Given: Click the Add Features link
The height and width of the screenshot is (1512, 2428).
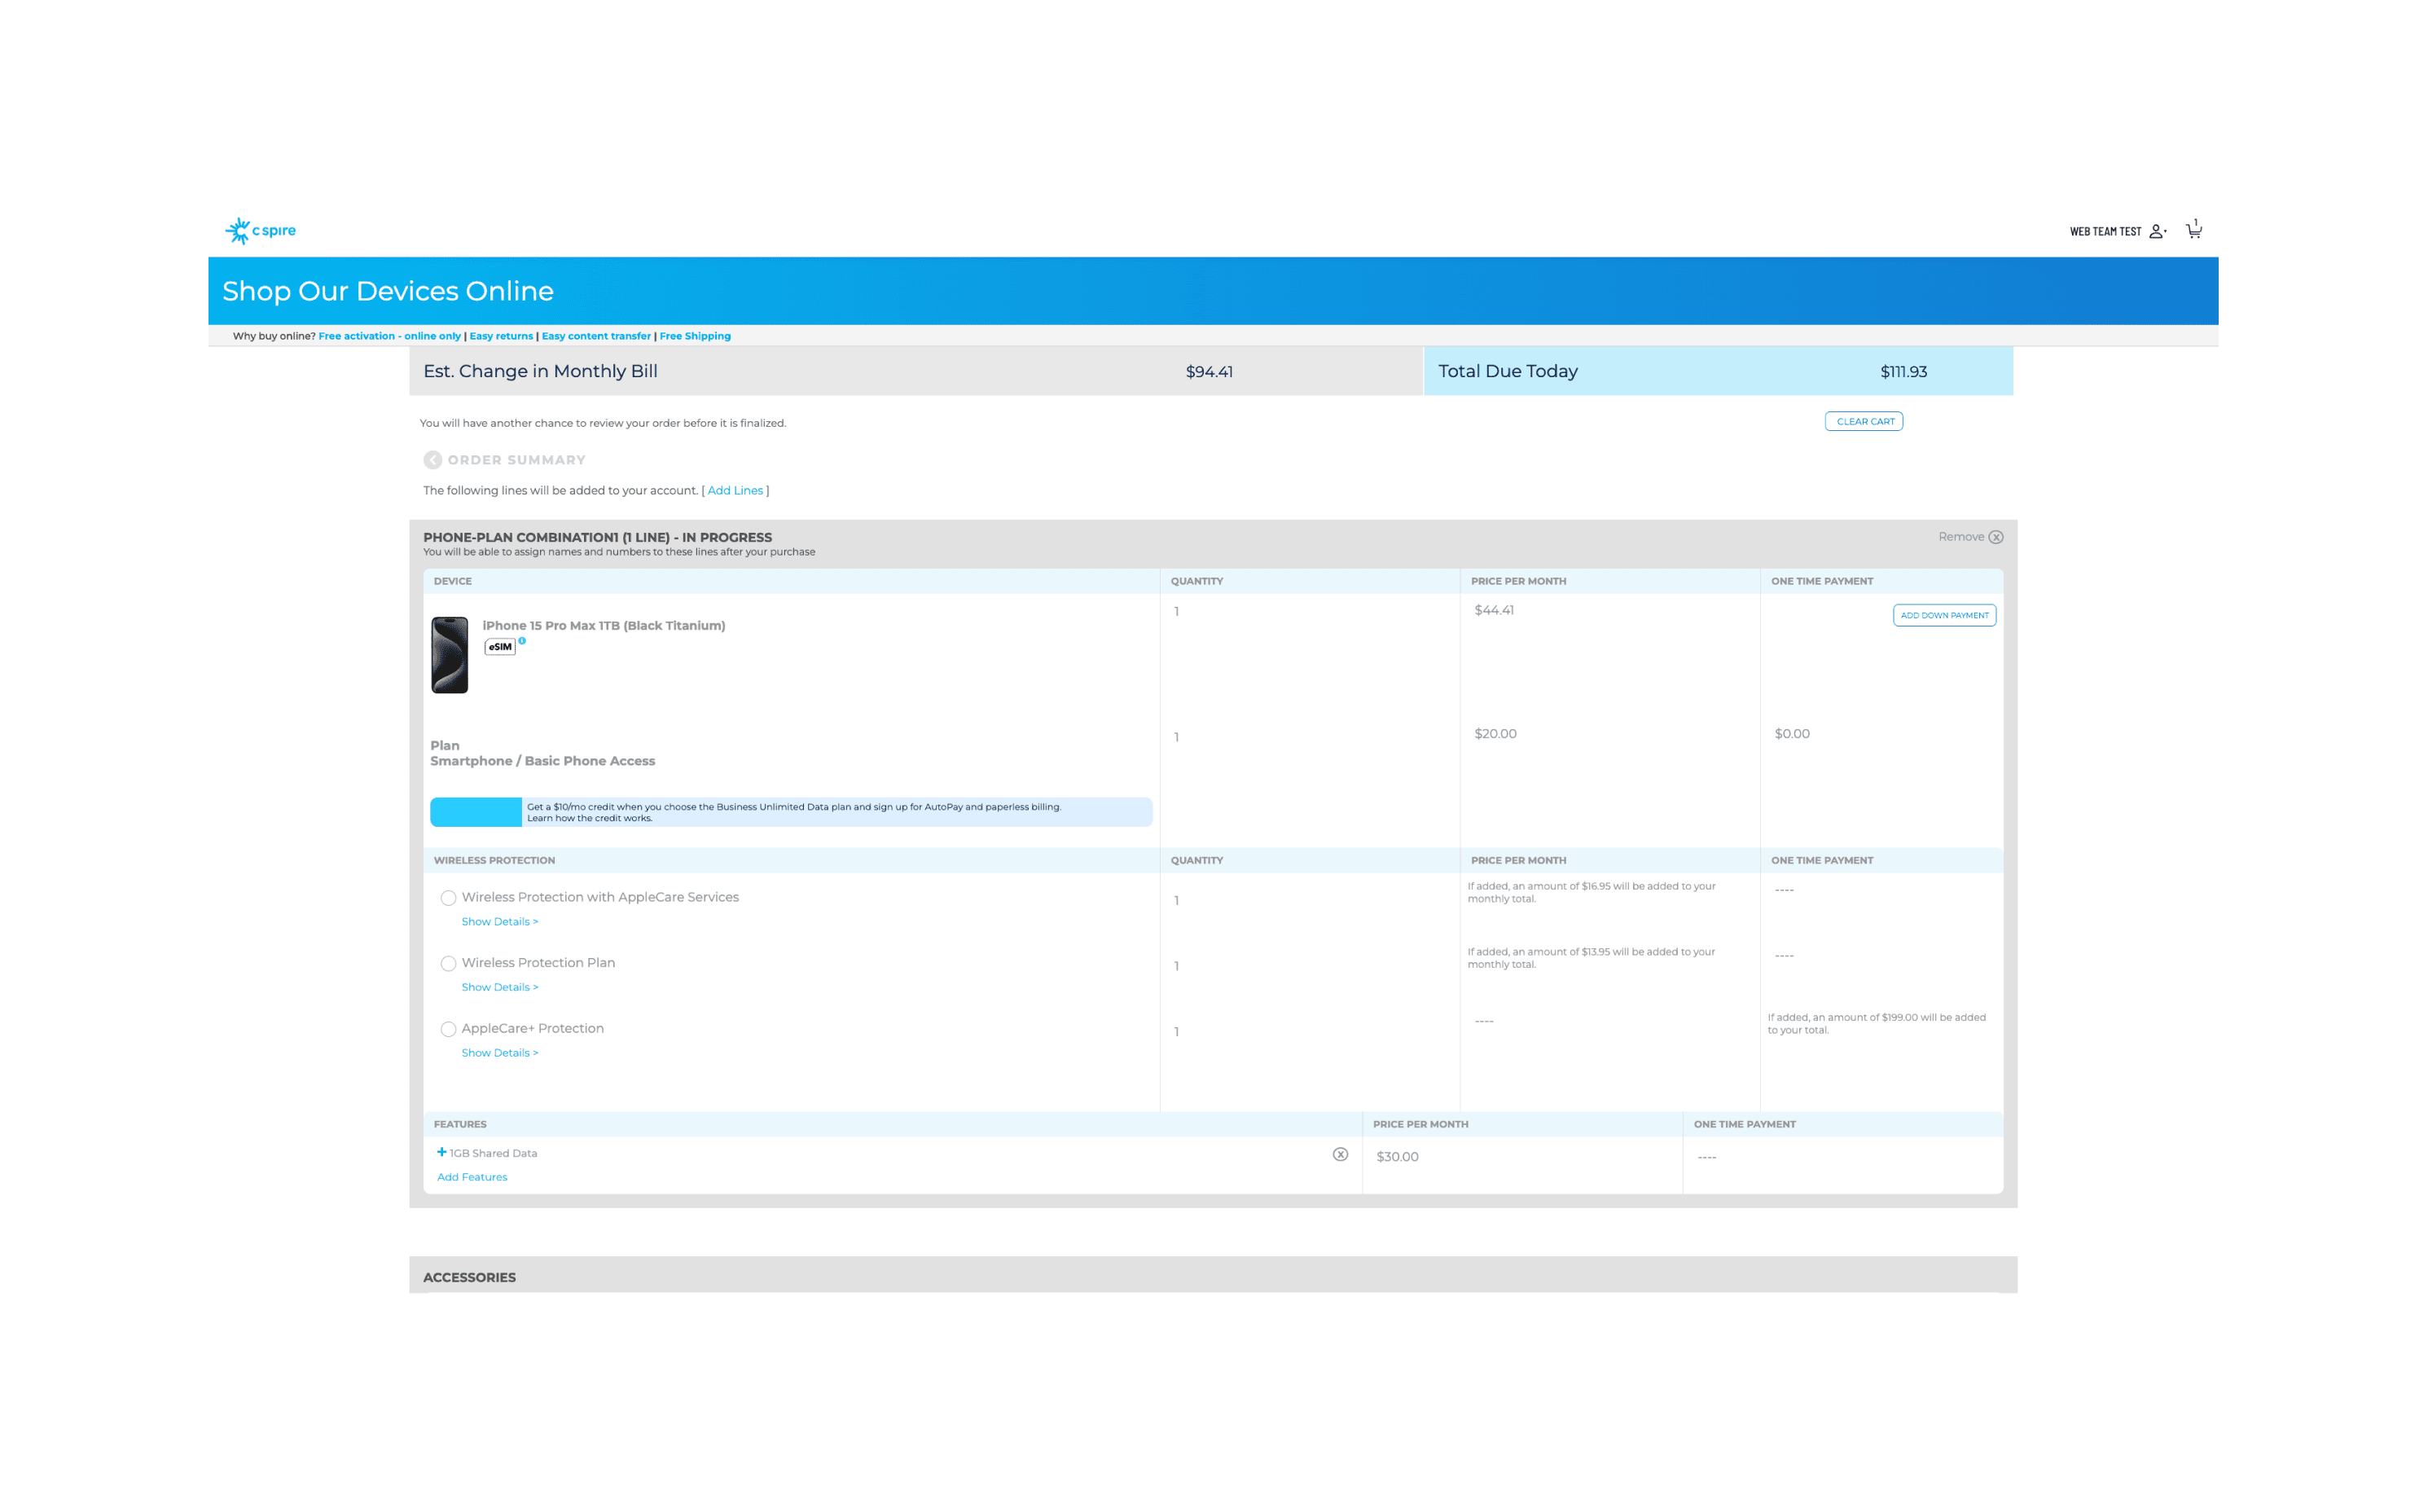Looking at the screenshot, I should coord(472,1177).
